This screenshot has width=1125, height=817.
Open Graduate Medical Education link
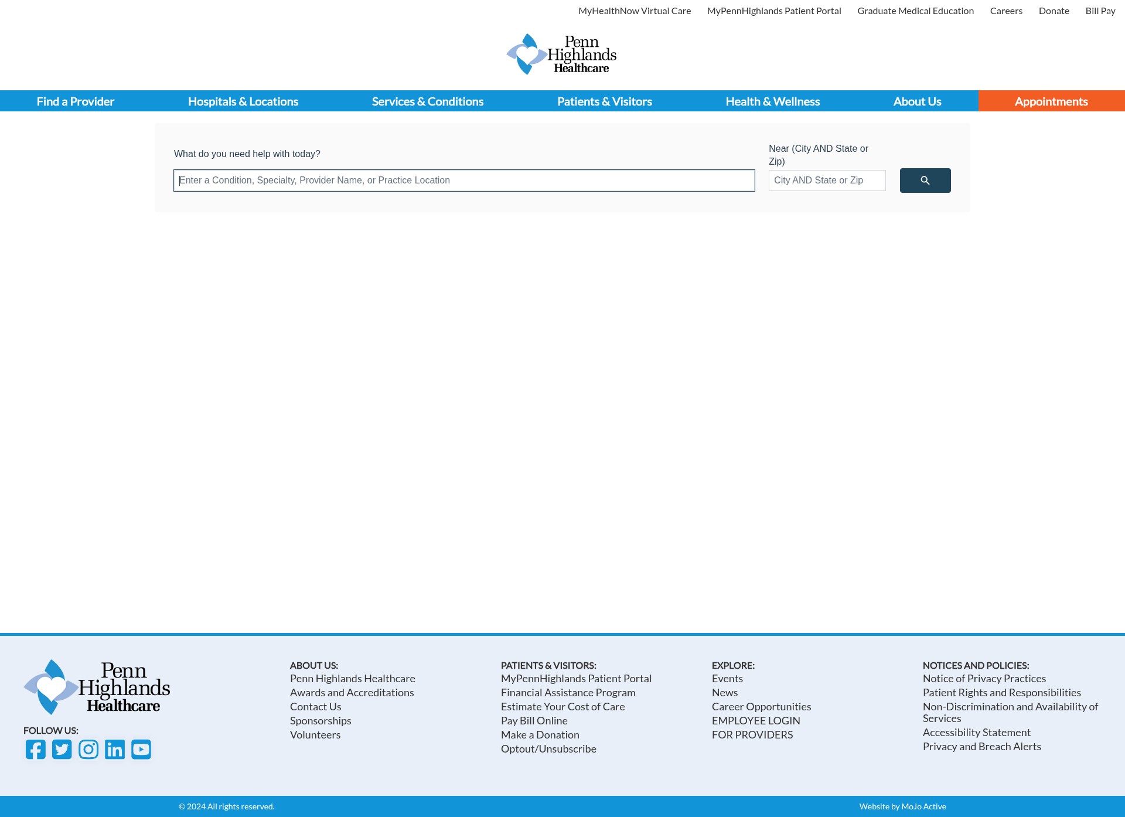(916, 11)
